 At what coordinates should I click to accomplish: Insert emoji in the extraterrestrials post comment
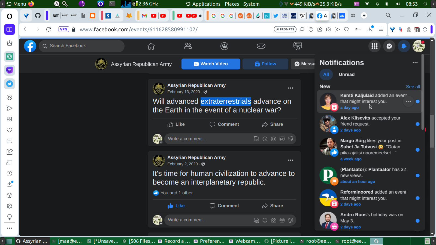tap(265, 139)
